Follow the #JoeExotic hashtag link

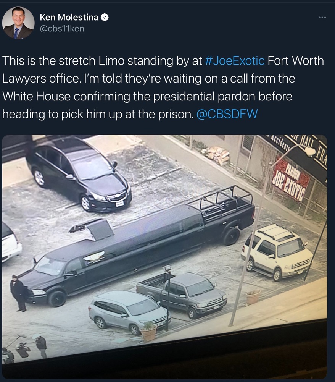pos(235,60)
